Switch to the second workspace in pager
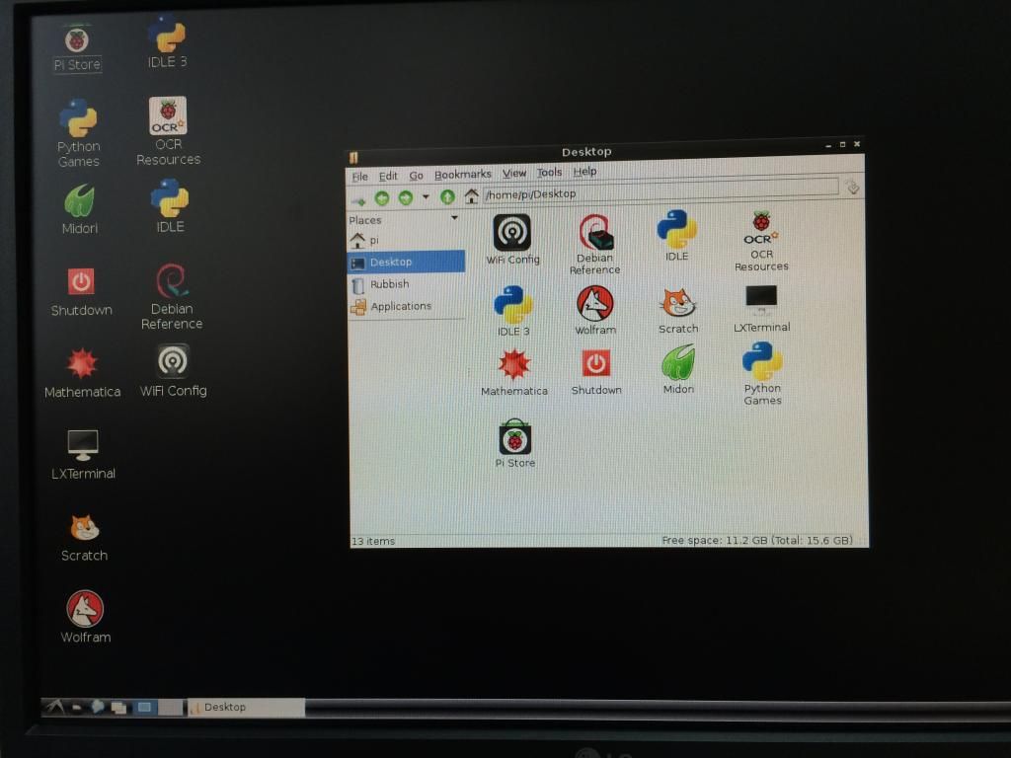The width and height of the screenshot is (1011, 758). tap(170, 707)
